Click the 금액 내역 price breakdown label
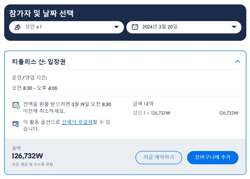This screenshot has height=179, width=250. [143, 104]
